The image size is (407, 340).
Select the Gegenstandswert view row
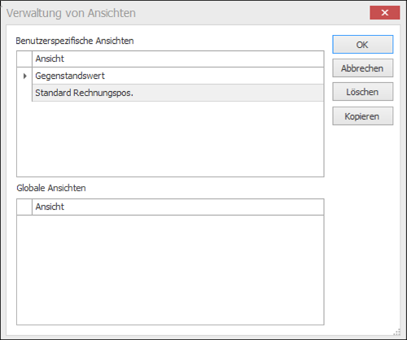click(178, 76)
